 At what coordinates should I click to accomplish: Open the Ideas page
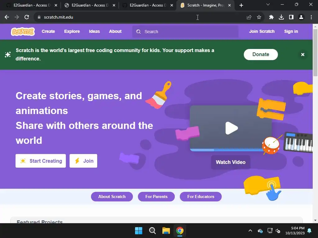[x=94, y=31]
